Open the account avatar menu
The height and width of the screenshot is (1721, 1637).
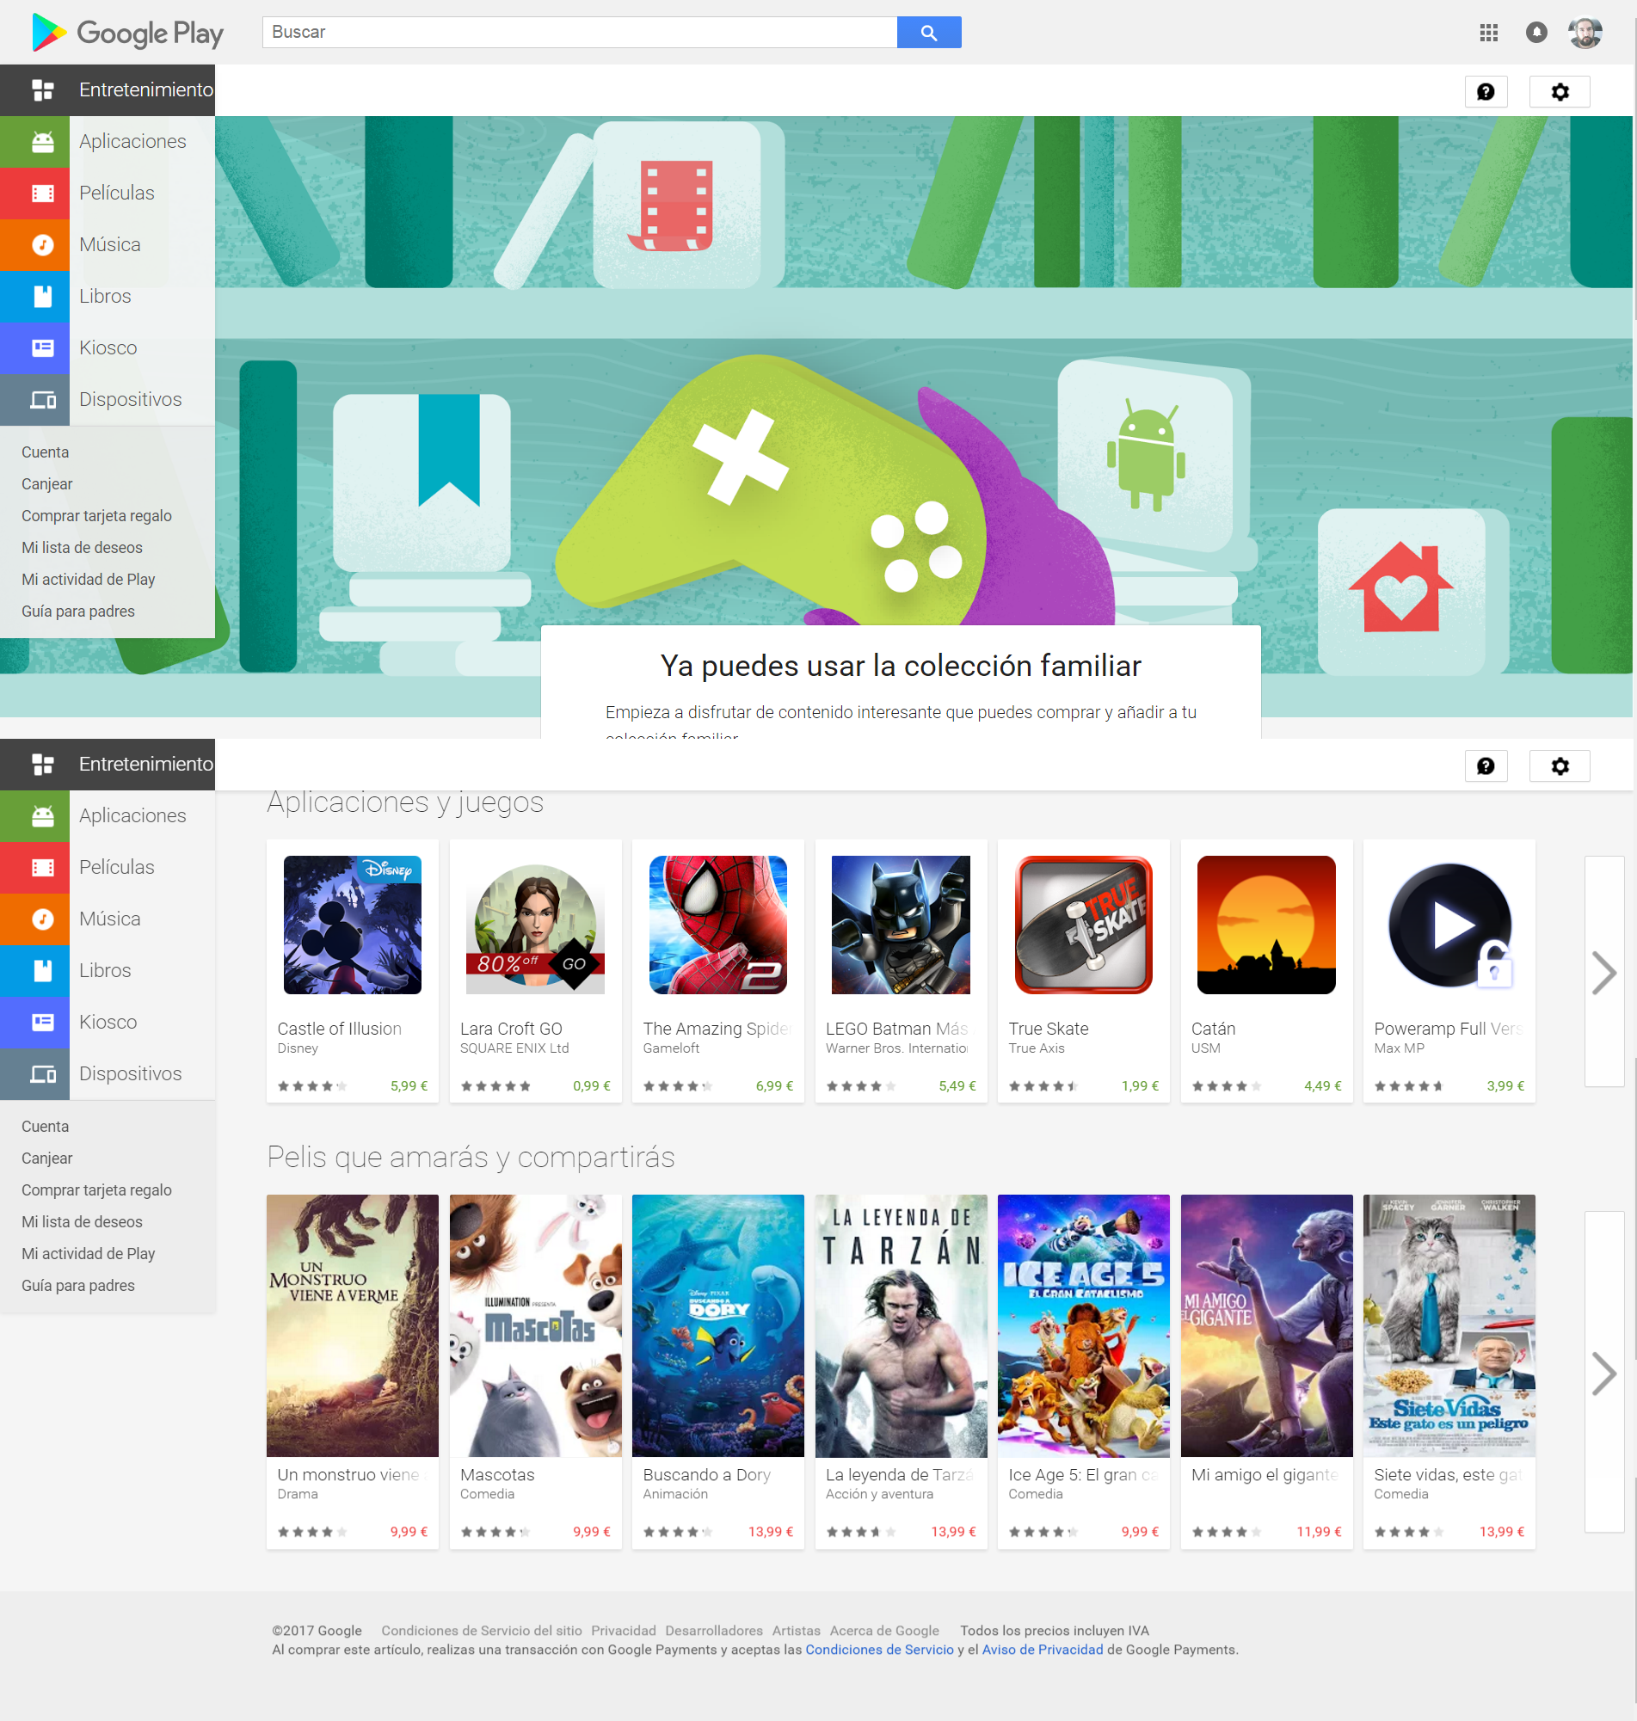click(1585, 33)
